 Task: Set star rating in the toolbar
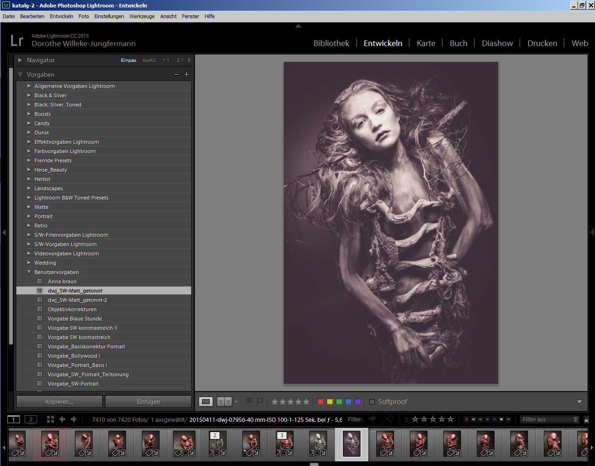coord(290,401)
